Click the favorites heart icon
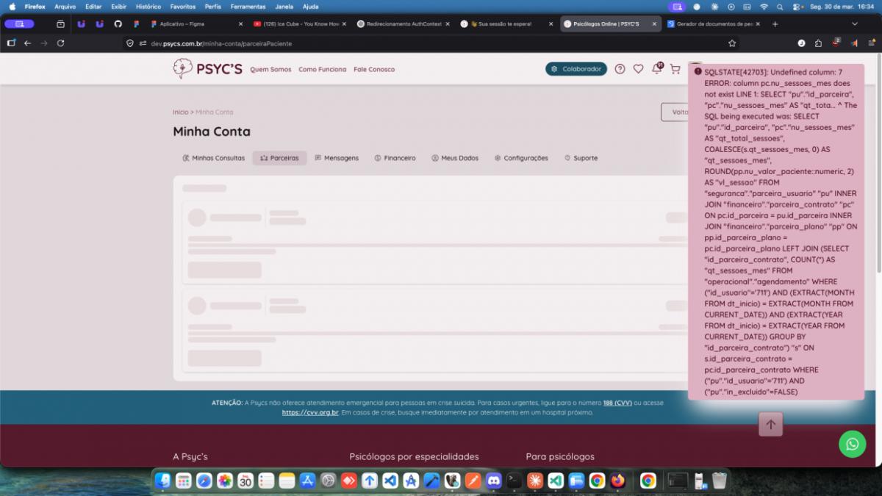Viewport: 882px width, 496px height. [638, 69]
